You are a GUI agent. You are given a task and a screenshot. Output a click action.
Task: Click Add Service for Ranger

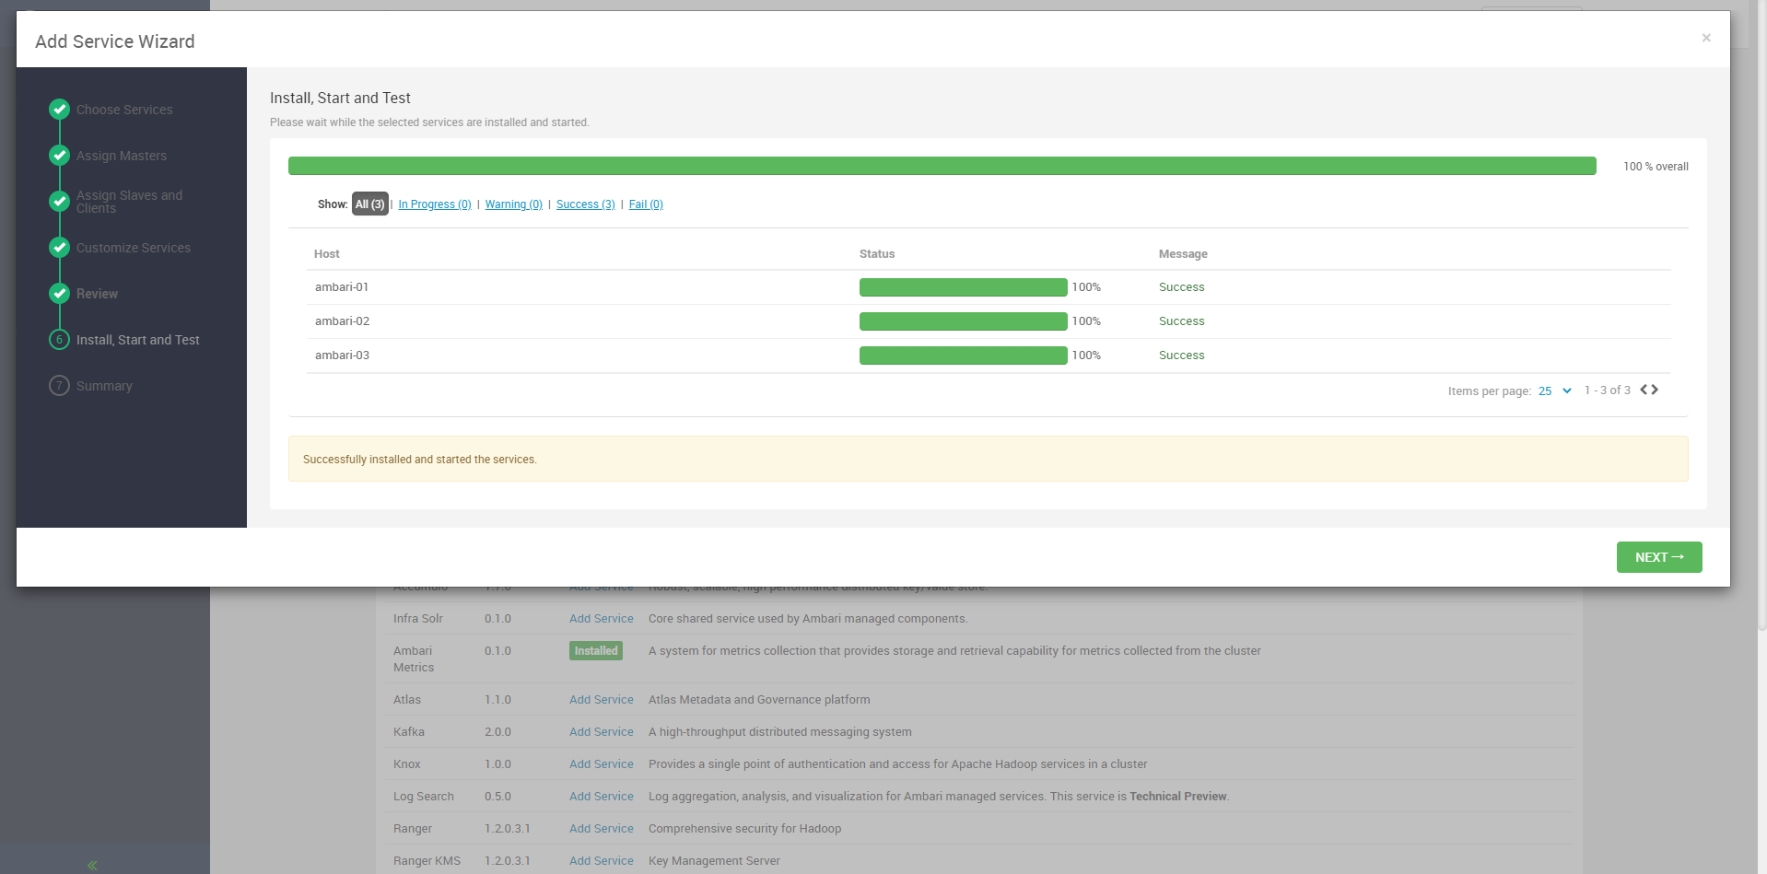(x=602, y=829)
